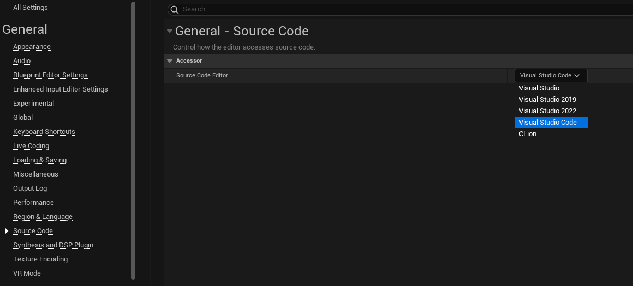The image size is (633, 286).
Task: Open Experimental settings
Action: pos(33,103)
